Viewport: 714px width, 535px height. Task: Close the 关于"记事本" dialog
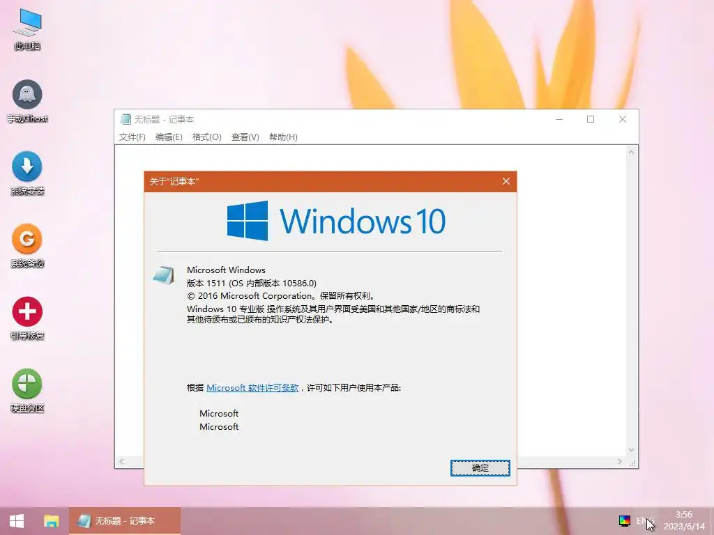pos(506,181)
